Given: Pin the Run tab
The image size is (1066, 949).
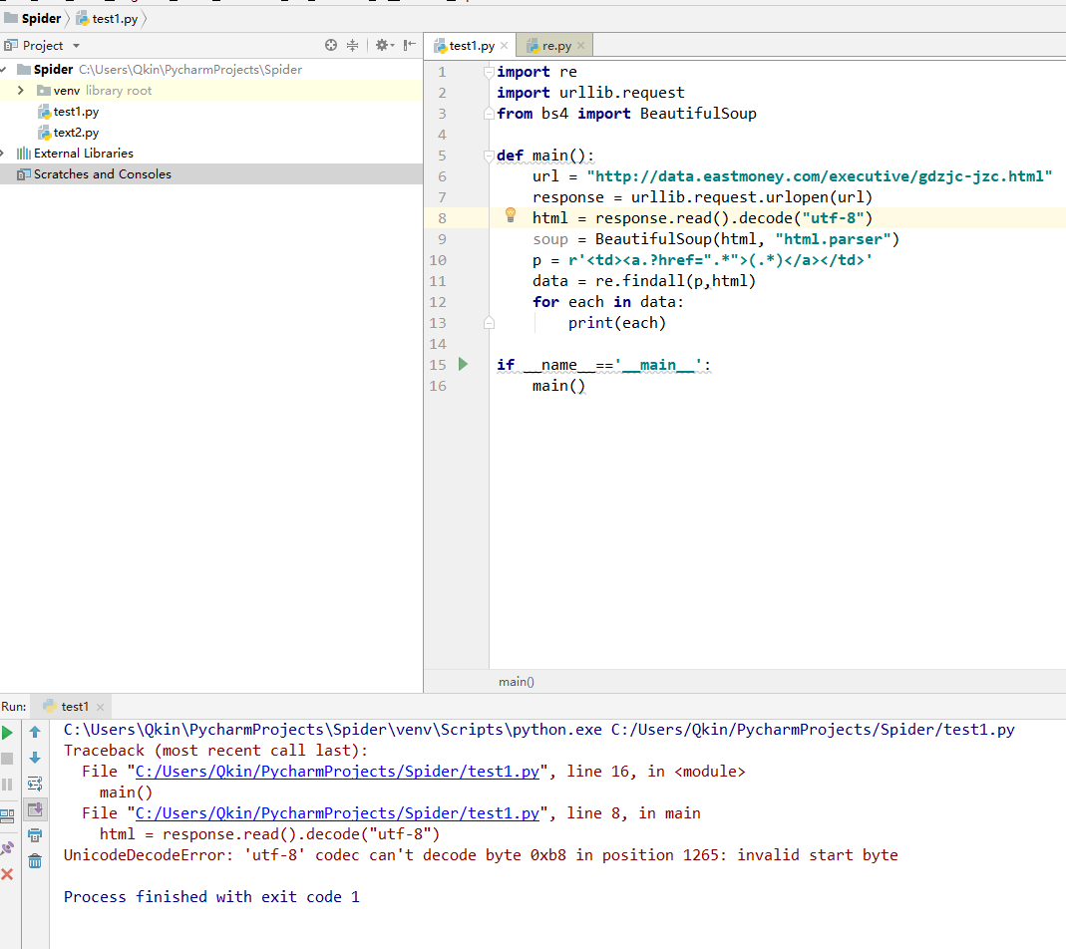Looking at the screenshot, I should (8, 848).
